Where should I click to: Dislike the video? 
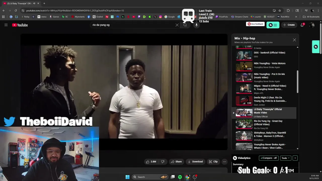tap(163, 162)
